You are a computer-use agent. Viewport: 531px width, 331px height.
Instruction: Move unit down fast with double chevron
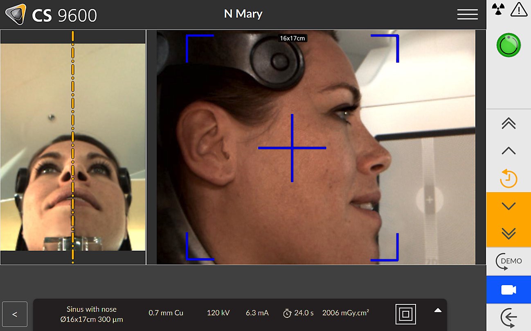[x=509, y=233]
